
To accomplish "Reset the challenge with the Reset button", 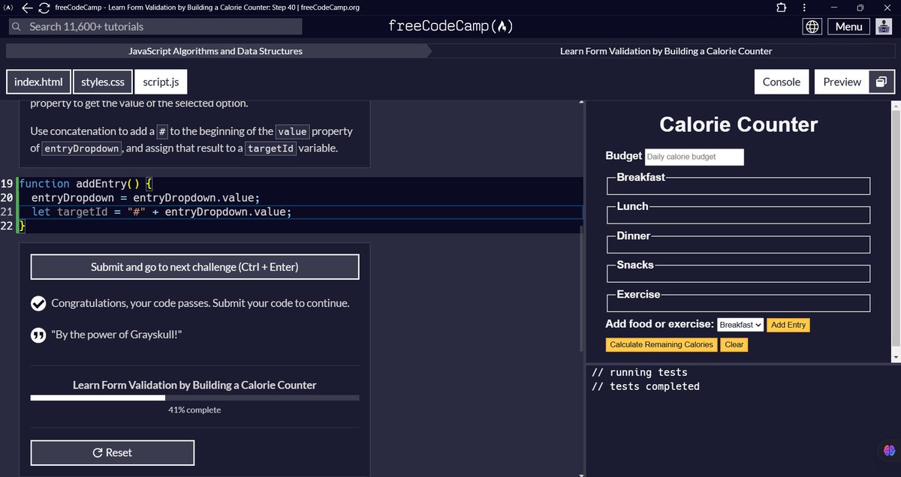I will coord(112,452).
